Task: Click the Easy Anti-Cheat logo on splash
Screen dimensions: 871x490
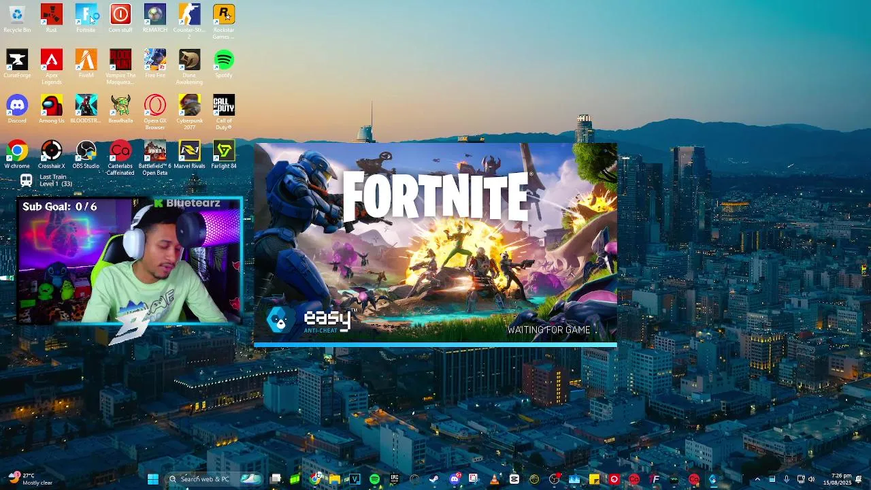Action: point(311,321)
